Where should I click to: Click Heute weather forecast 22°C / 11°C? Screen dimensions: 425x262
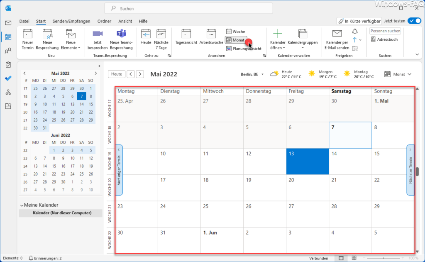point(286,74)
